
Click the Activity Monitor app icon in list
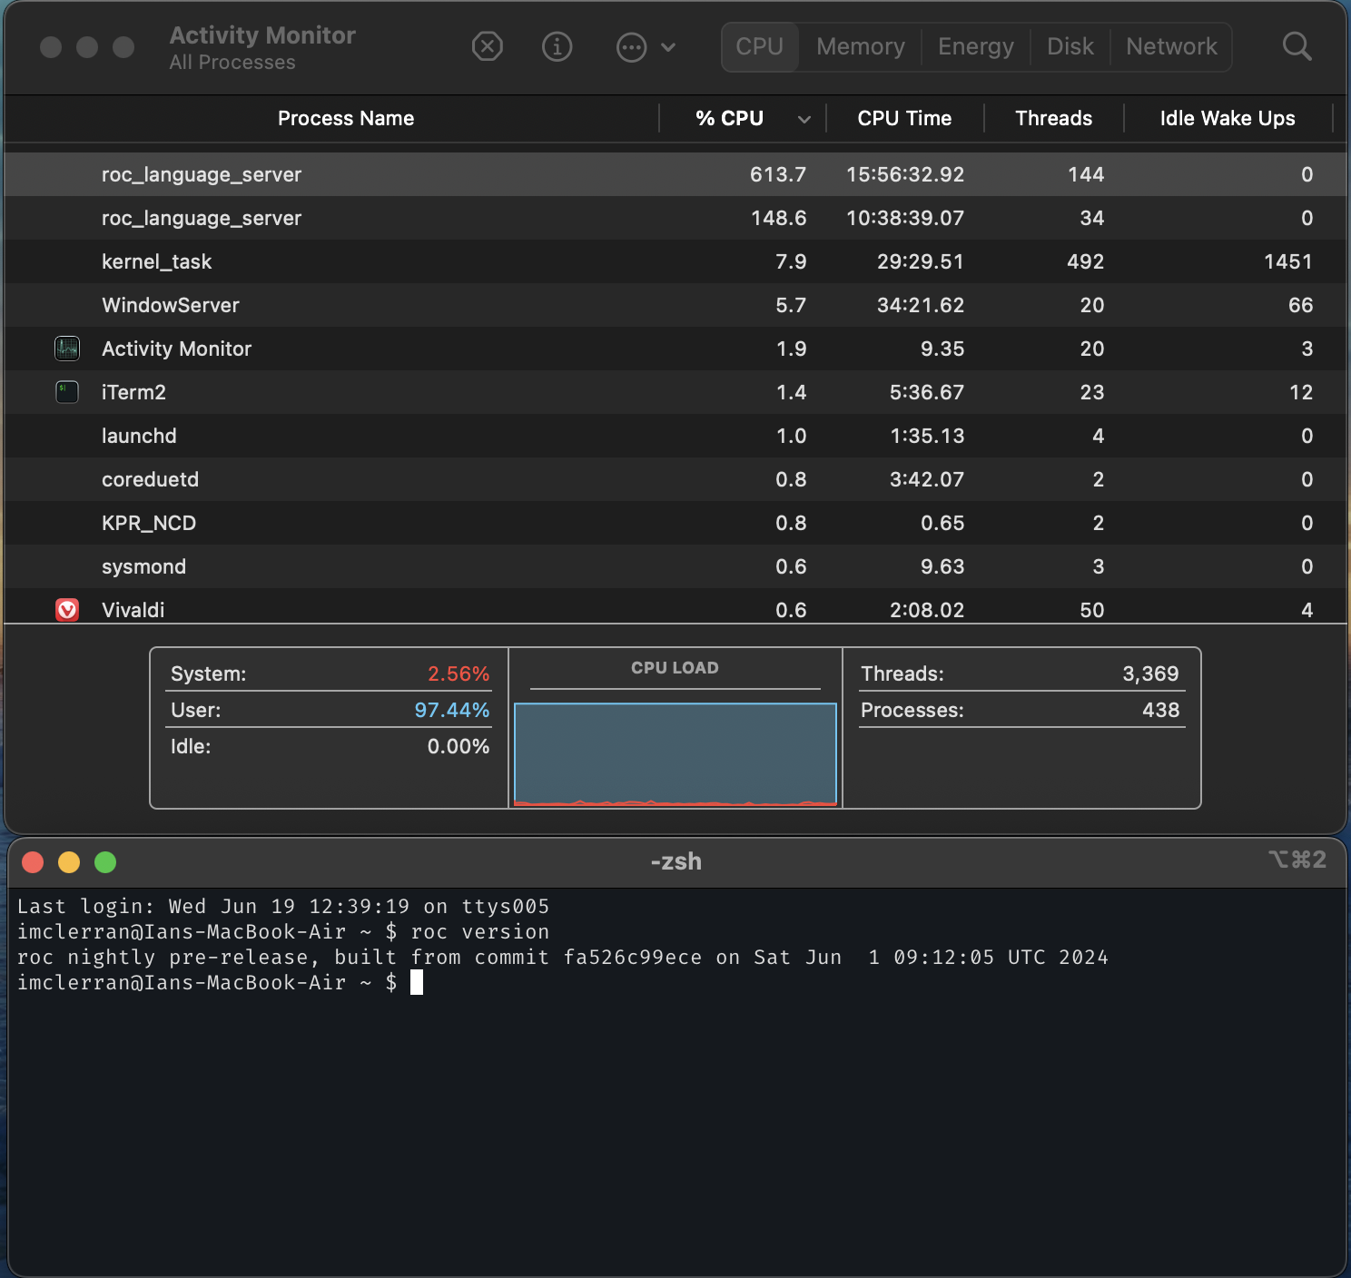67,349
